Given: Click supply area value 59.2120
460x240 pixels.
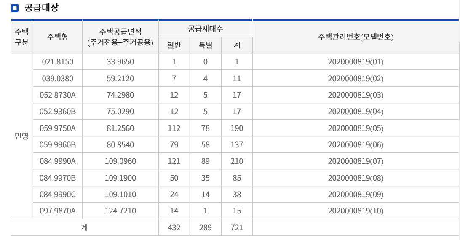Looking at the screenshot, I should point(120,79).
